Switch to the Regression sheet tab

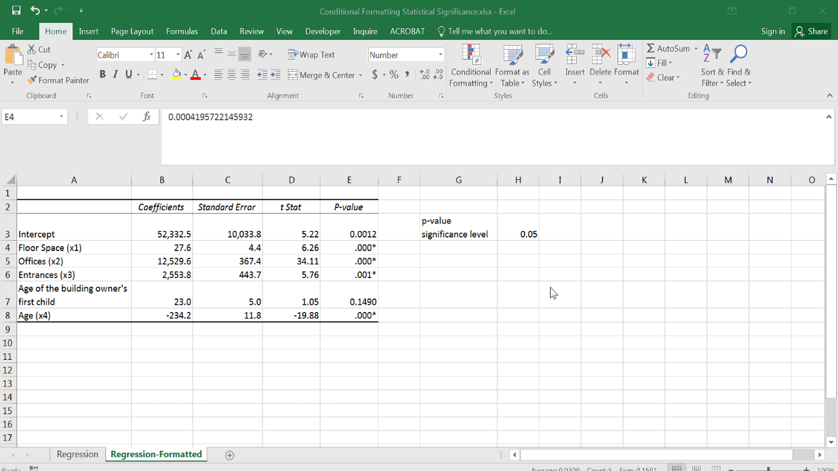click(x=77, y=455)
